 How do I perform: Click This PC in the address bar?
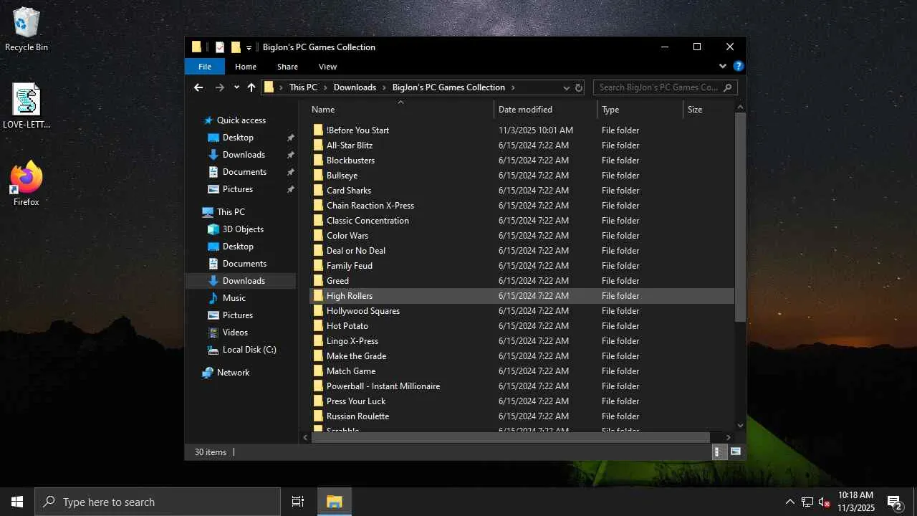303,87
